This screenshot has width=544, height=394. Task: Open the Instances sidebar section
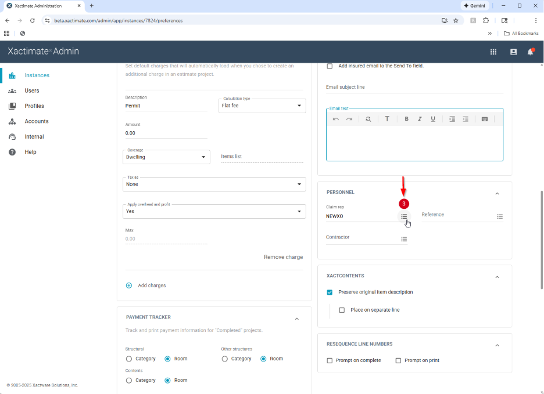(x=37, y=75)
